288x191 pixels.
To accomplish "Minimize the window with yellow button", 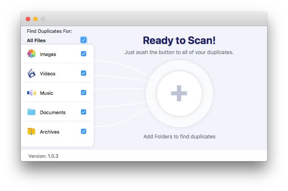I will click(35, 19).
